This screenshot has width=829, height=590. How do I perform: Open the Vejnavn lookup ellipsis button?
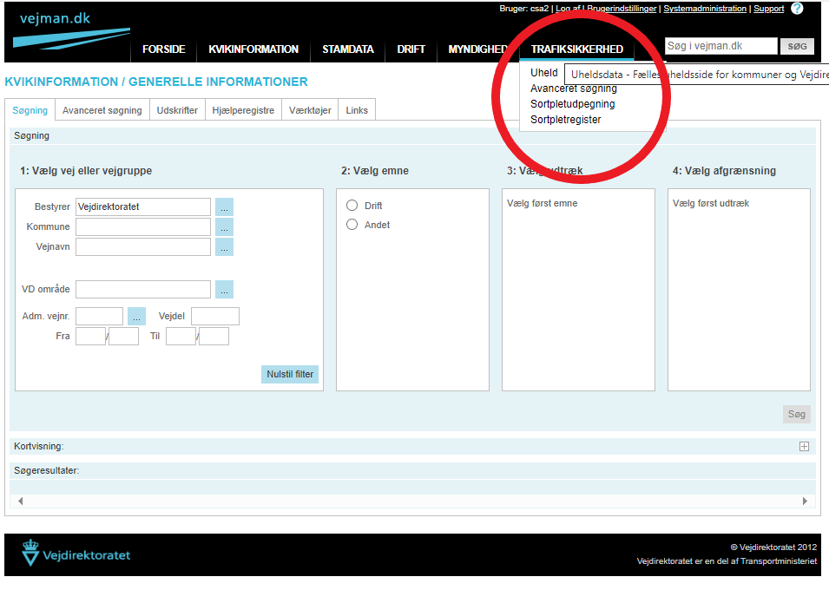click(224, 246)
